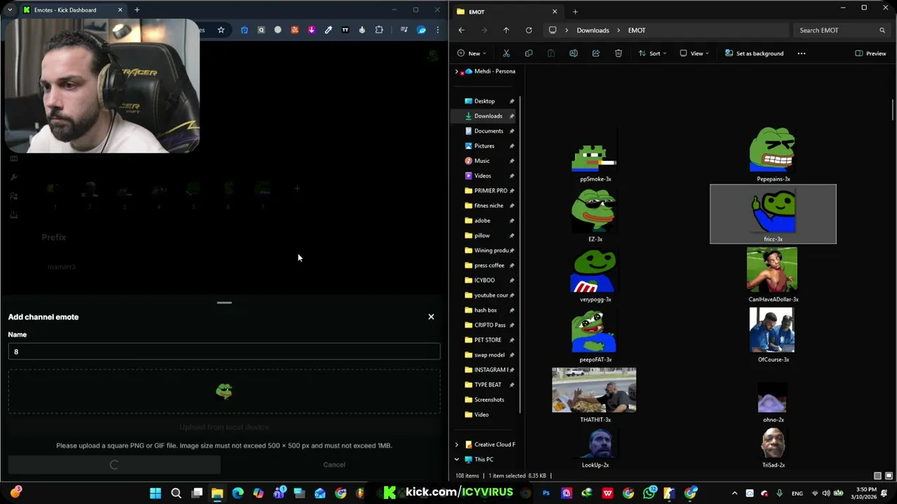The height and width of the screenshot is (504, 897).
Task: Open the View dropdown
Action: (694, 53)
